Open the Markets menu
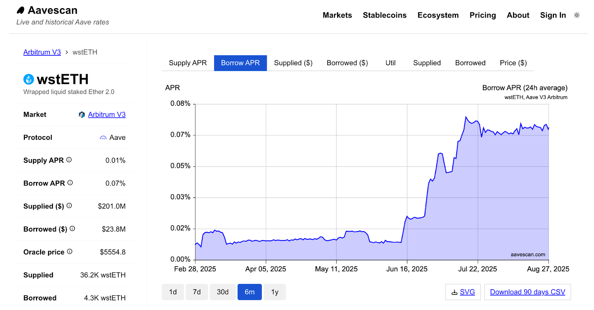Image resolution: width=594 pixels, height=310 pixels. (x=337, y=15)
